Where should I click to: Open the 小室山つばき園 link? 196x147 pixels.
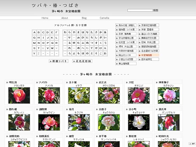pyautogui.click(x=126, y=59)
